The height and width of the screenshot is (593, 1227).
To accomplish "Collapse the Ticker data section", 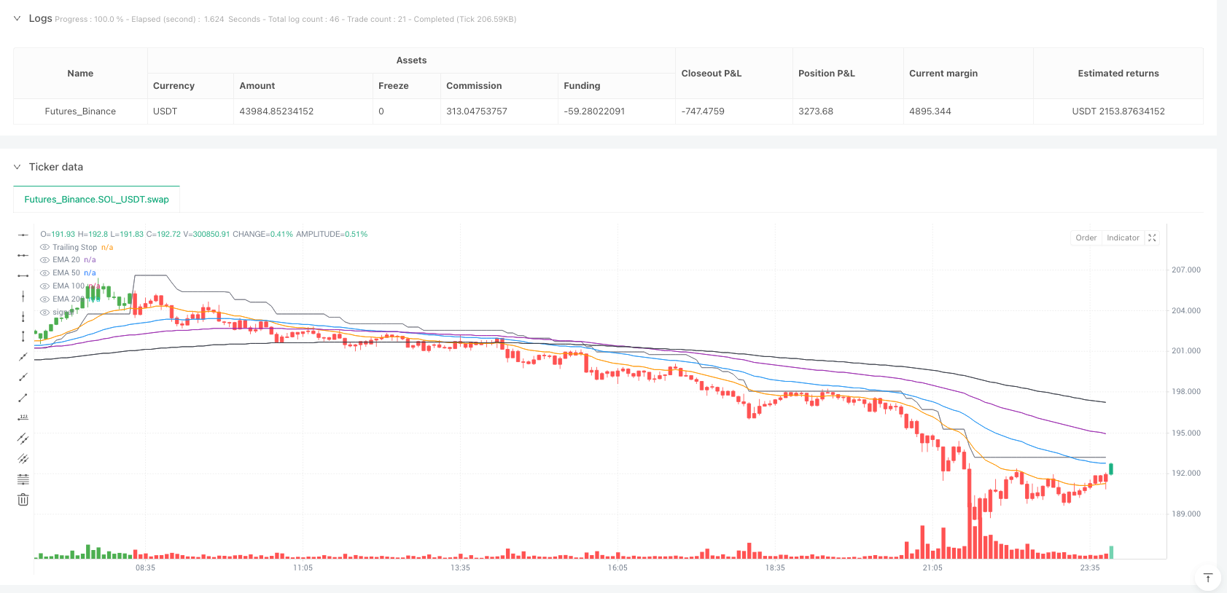I will [17, 167].
